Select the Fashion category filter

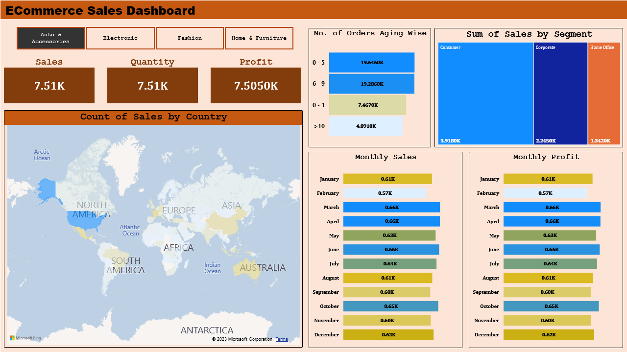(190, 38)
